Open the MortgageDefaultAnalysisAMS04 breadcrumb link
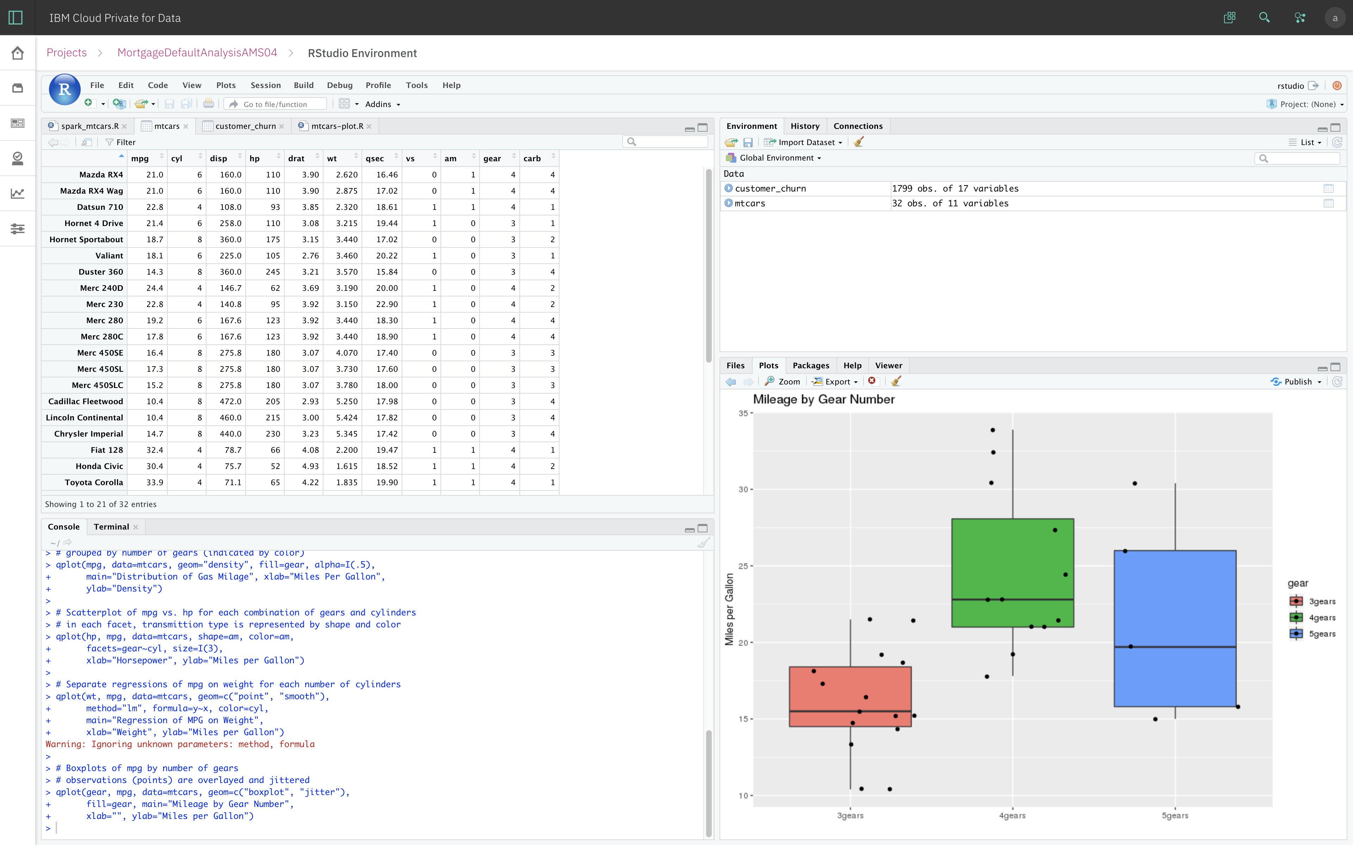 197,52
